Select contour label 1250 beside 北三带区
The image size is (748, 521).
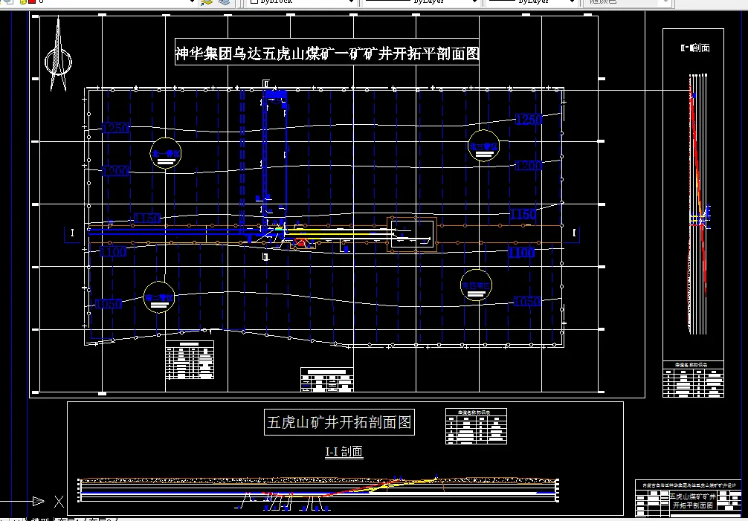(x=529, y=120)
